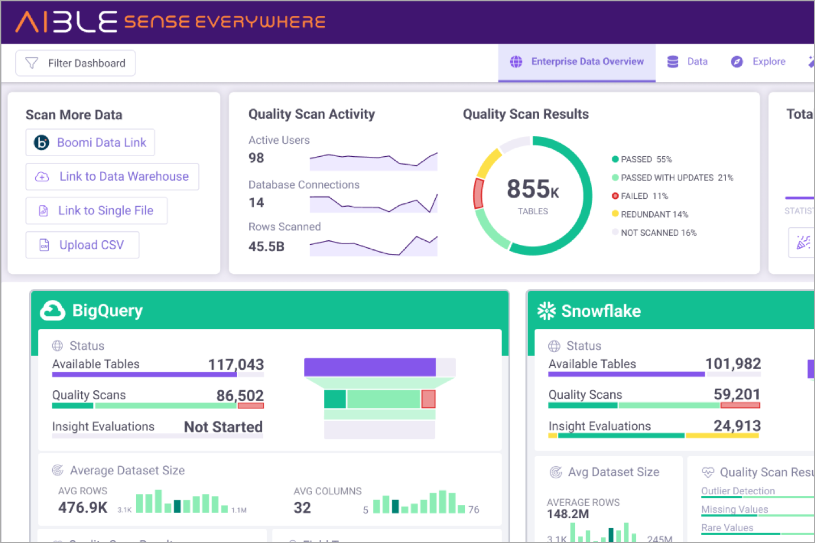Click the compass icon beside Explore
Screen dimensions: 815x543
point(737,62)
